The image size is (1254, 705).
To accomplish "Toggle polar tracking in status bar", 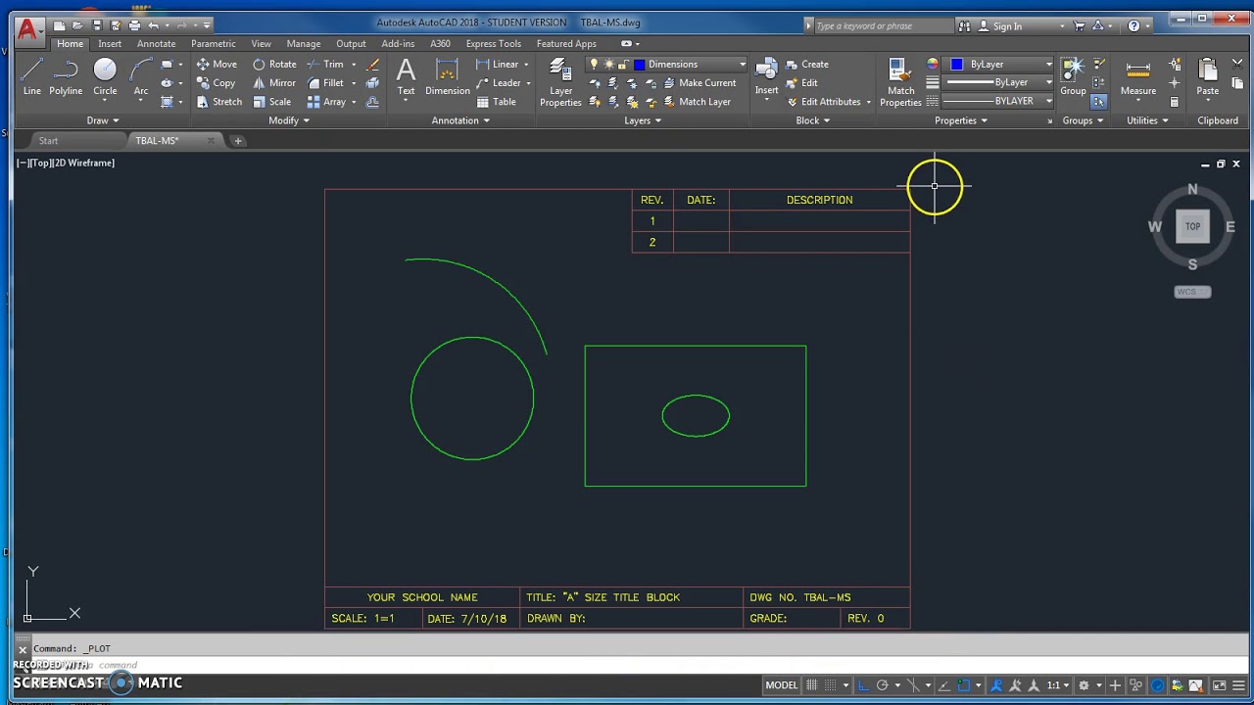I will [x=882, y=685].
